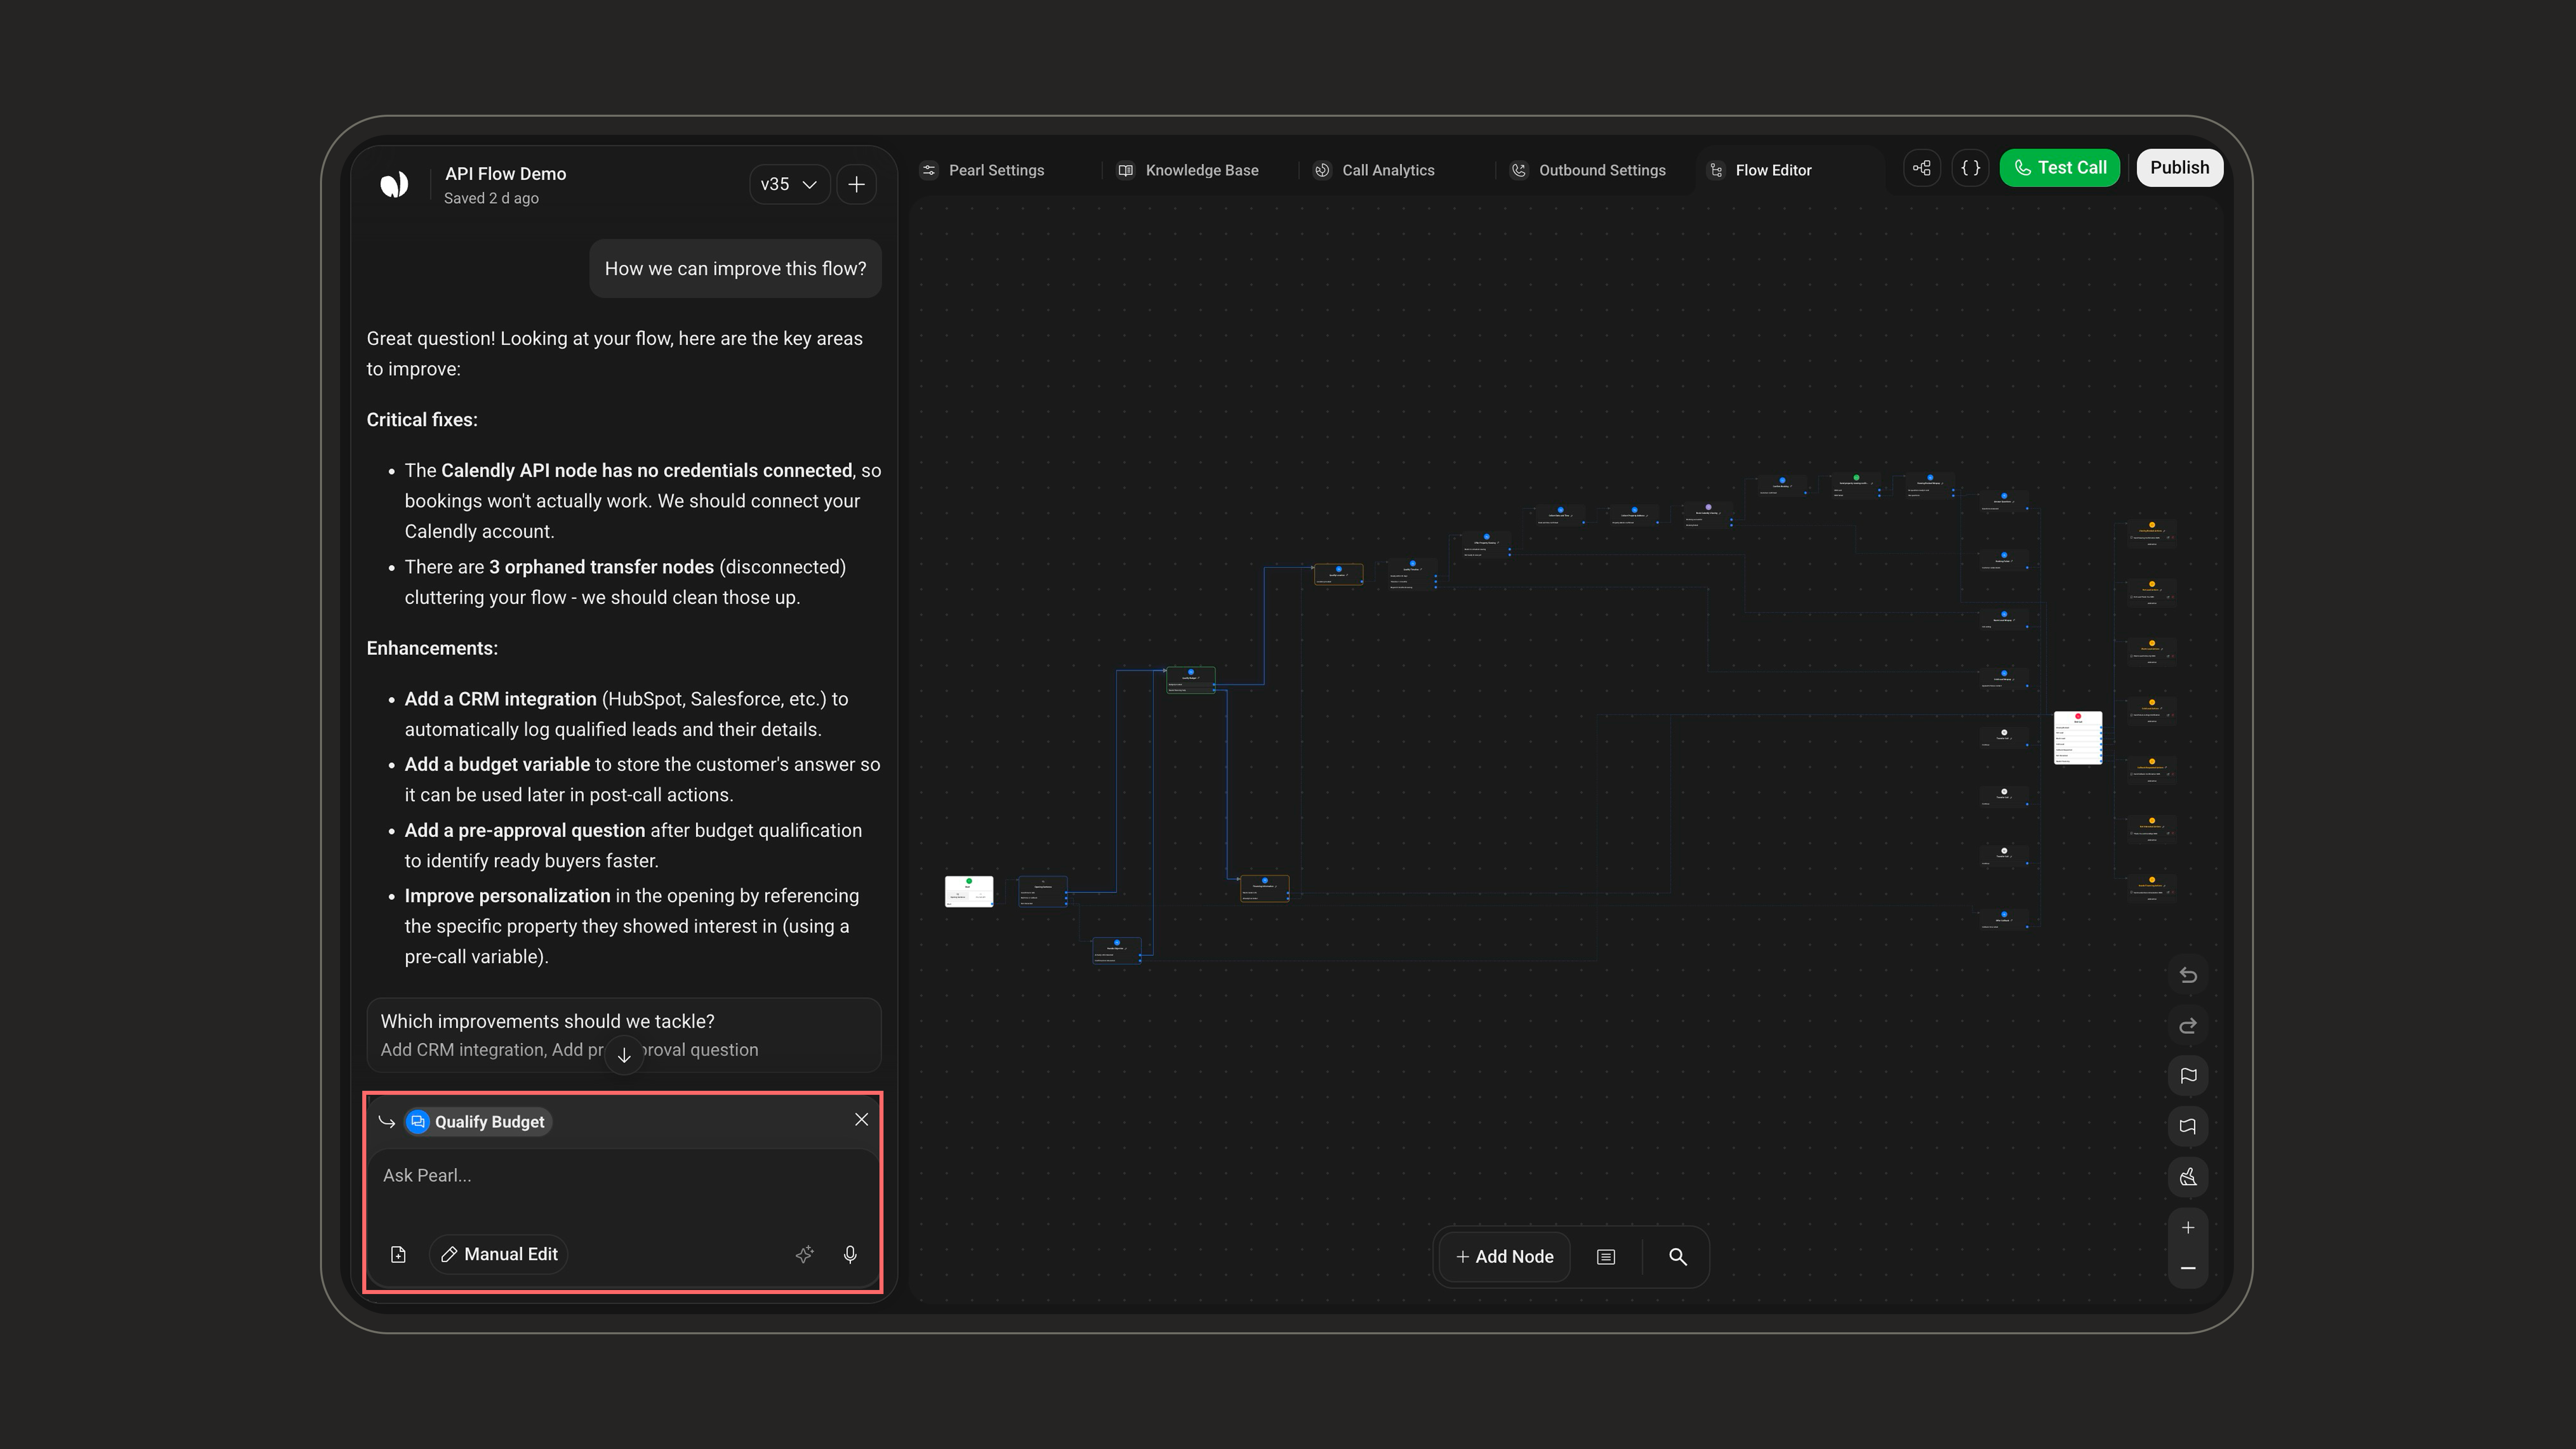Click the API Flow Demo title
Image resolution: width=2576 pixels, height=1449 pixels.
click(x=506, y=173)
